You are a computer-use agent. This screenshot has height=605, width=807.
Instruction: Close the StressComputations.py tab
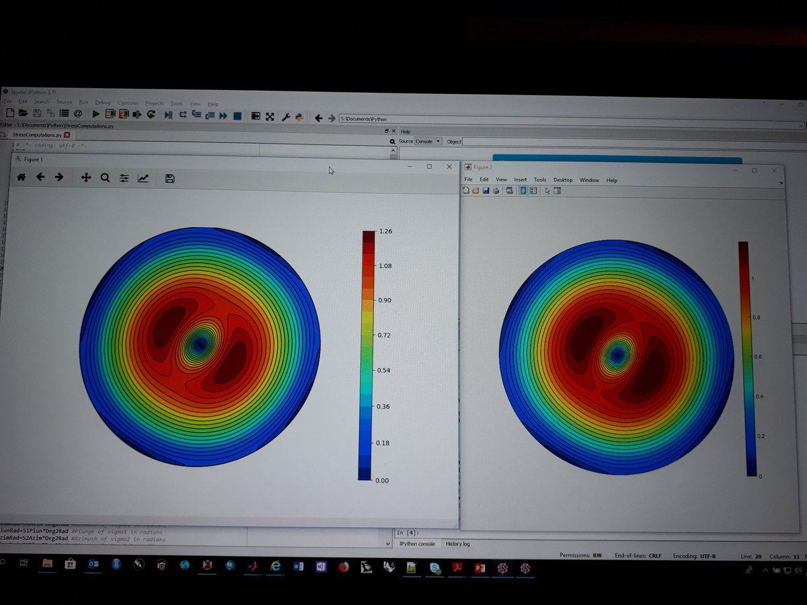tap(67, 135)
